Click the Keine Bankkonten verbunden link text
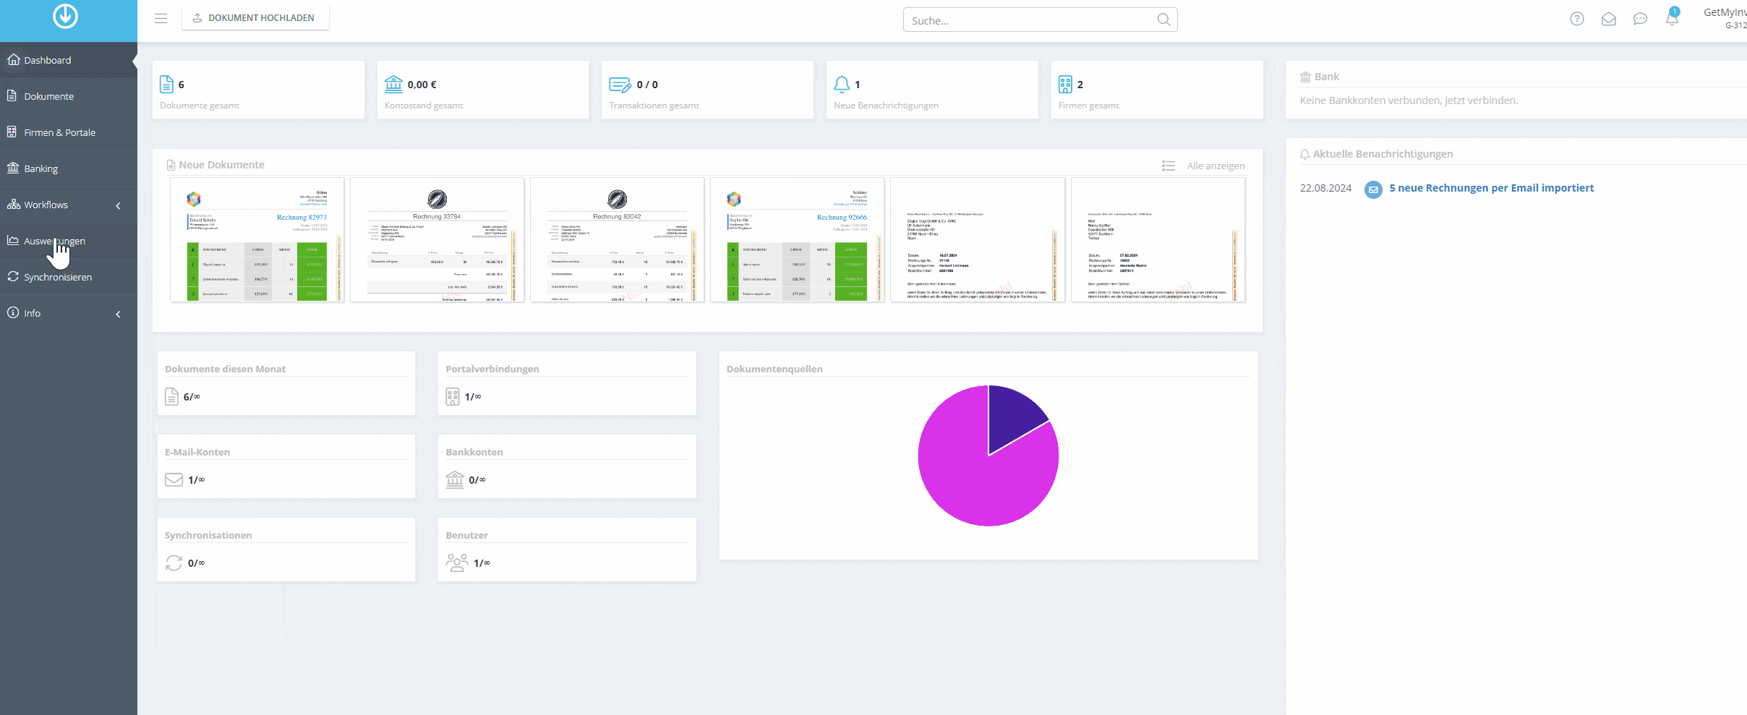The image size is (1747, 715). point(1409,100)
